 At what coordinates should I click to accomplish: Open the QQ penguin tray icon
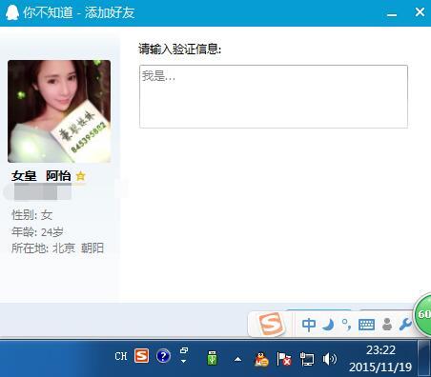click(x=261, y=359)
